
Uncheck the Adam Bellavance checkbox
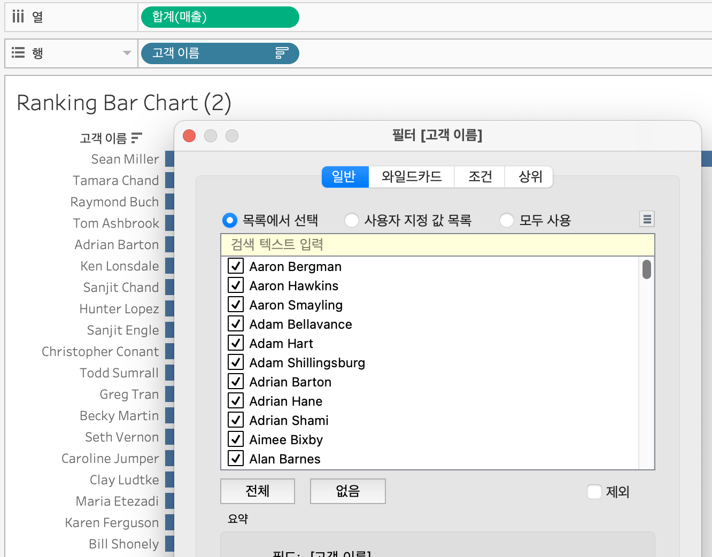[x=236, y=323]
